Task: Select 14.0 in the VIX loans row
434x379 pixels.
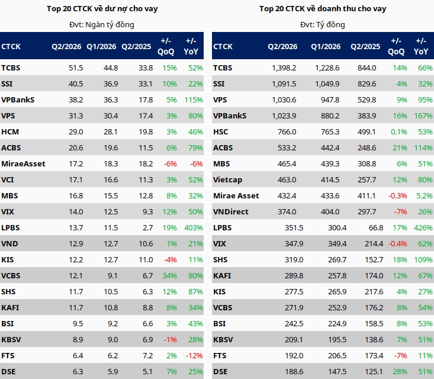Action: pos(76,212)
